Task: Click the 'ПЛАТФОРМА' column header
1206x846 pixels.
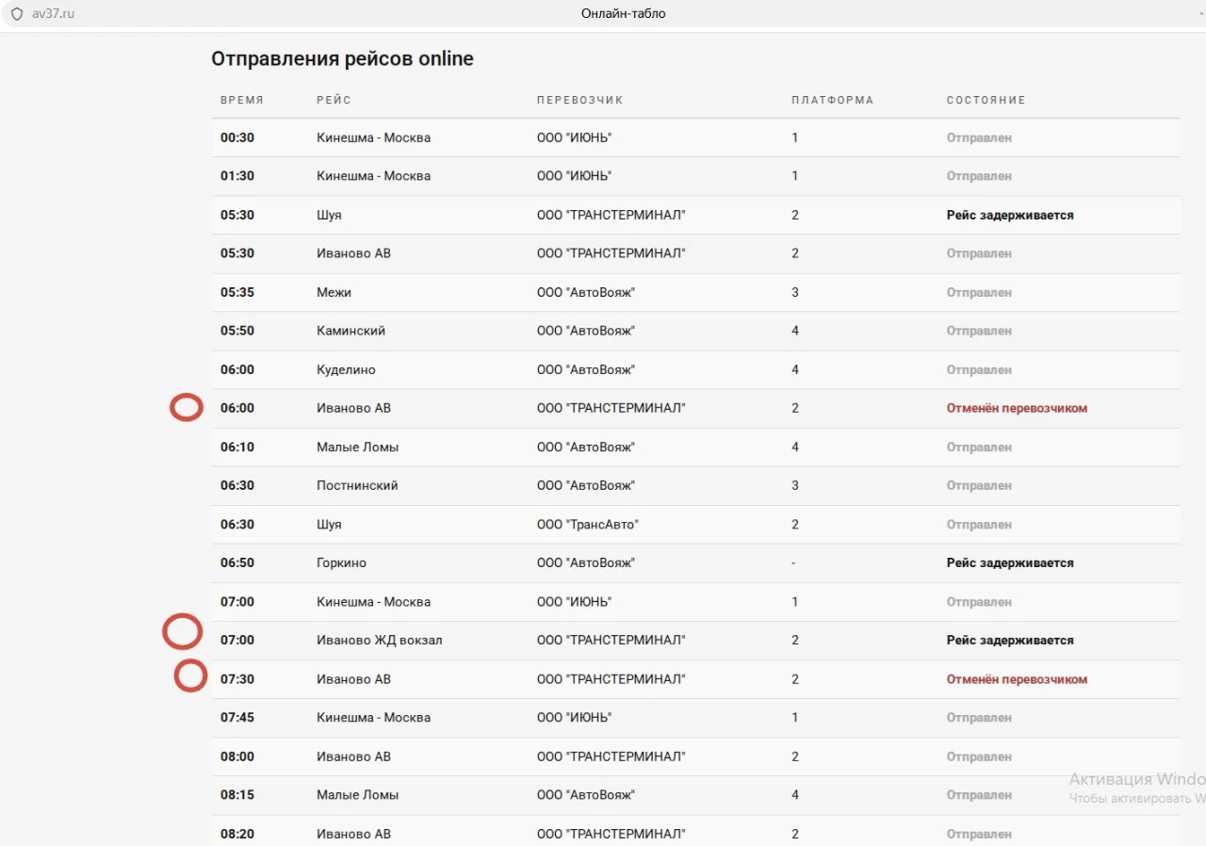Action: (832, 100)
